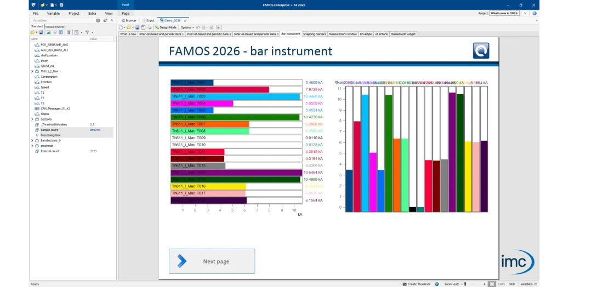Open the Variable menu
Image resolution: width=592 pixels, height=287 pixels.
[x=53, y=13]
